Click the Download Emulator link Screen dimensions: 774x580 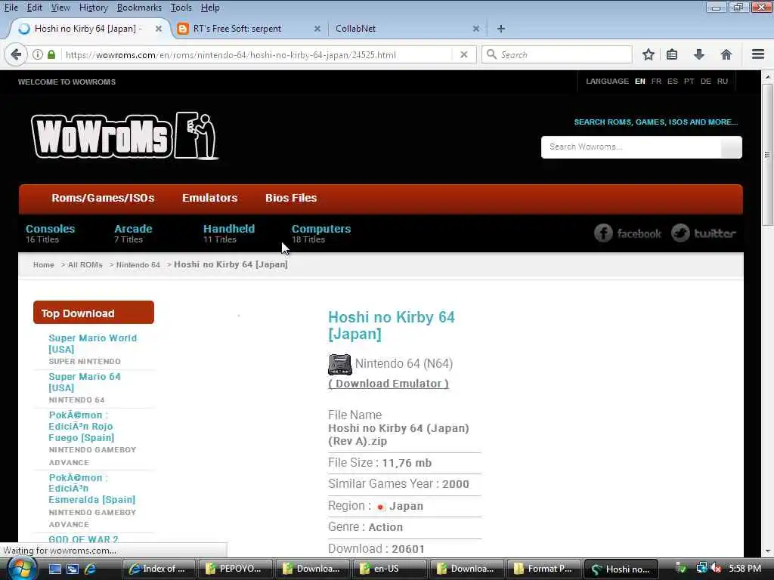[x=389, y=384]
